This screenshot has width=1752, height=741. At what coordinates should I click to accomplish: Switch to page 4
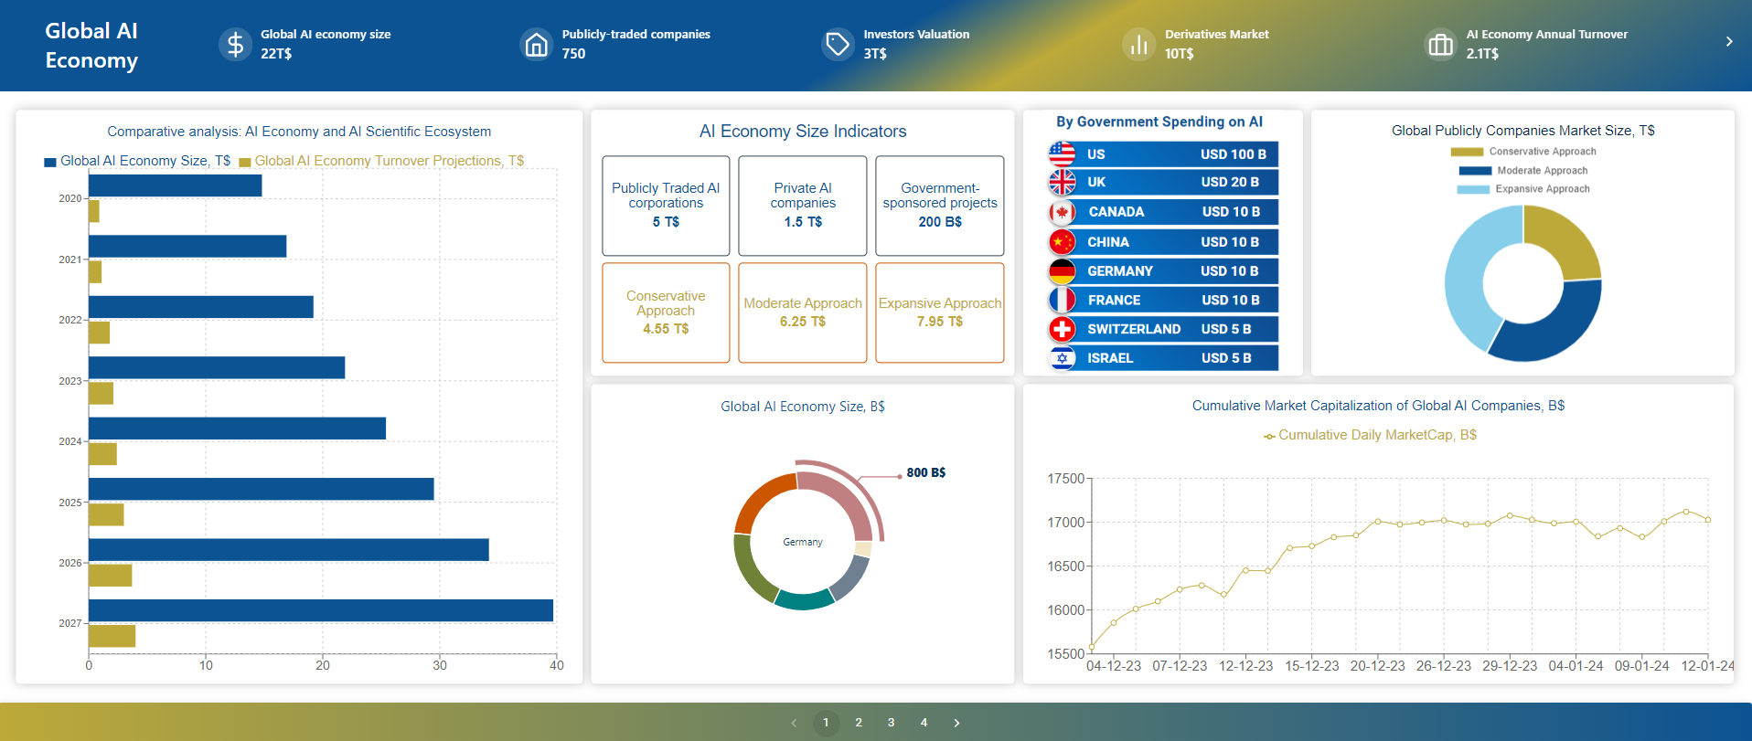924,723
